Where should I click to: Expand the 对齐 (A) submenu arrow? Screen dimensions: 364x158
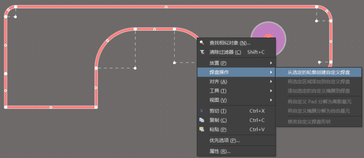pos(271,82)
